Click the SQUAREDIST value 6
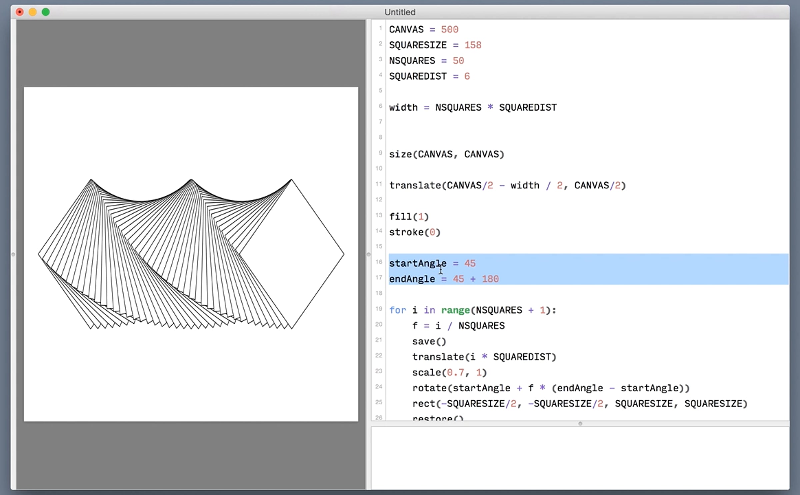This screenshot has width=800, height=495. 467,76
